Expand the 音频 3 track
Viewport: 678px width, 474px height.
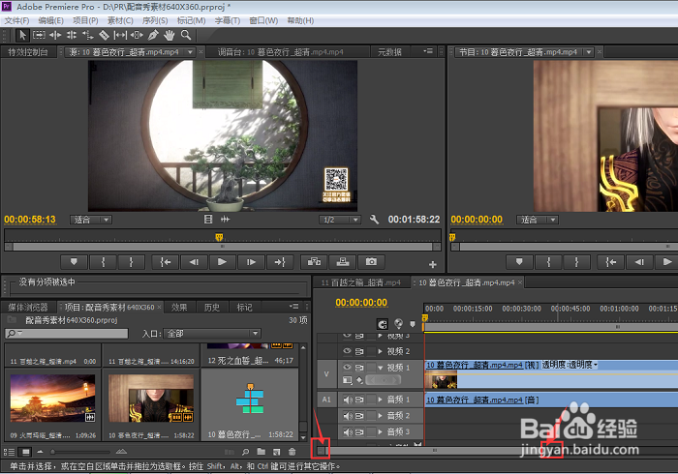point(381,431)
